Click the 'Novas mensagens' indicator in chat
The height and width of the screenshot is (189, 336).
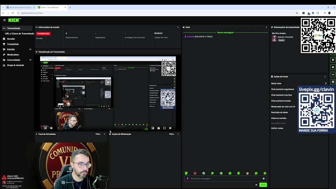225,33
